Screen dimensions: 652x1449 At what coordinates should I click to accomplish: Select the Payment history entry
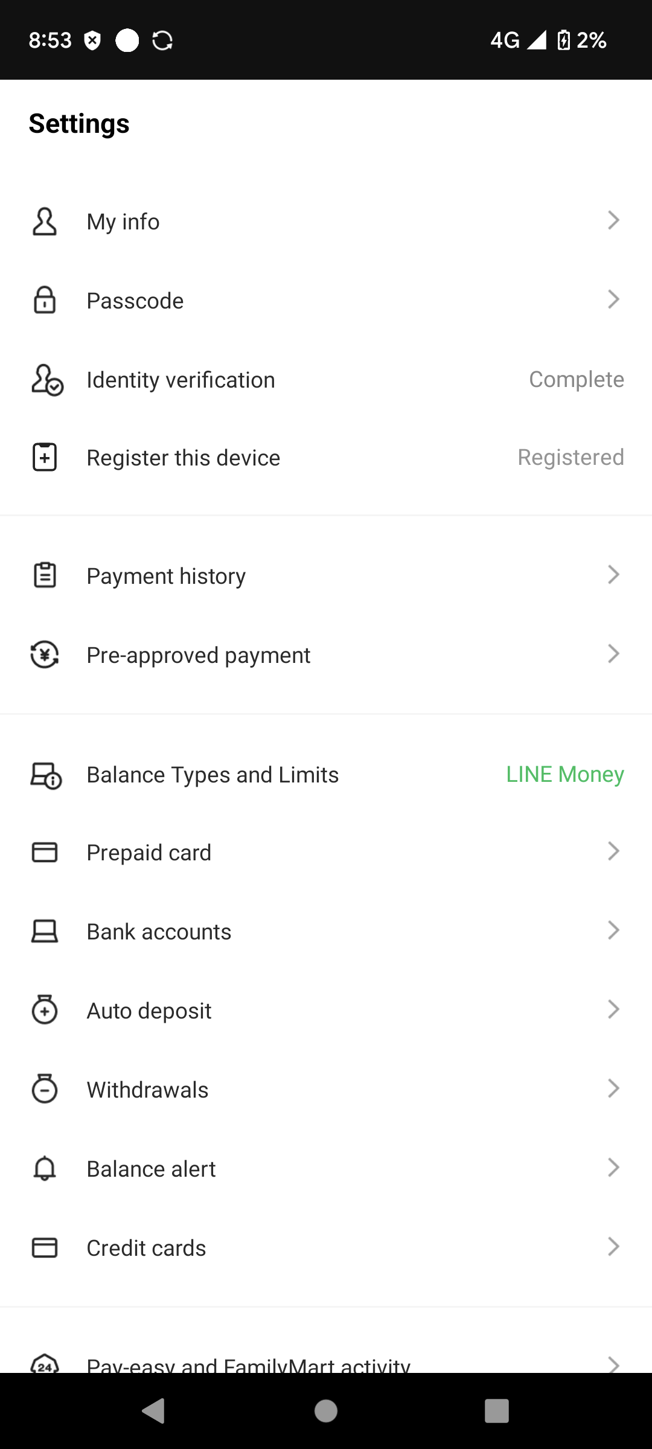167,576
